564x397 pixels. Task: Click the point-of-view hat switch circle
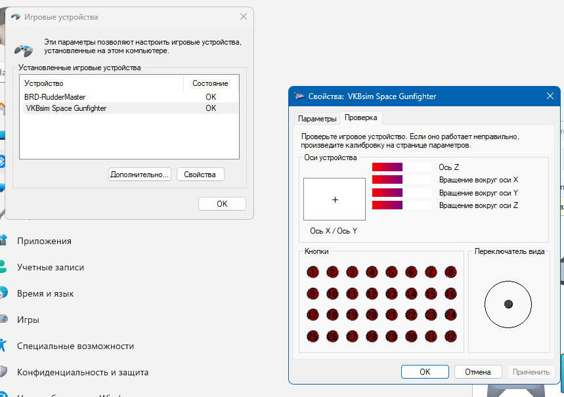click(508, 304)
